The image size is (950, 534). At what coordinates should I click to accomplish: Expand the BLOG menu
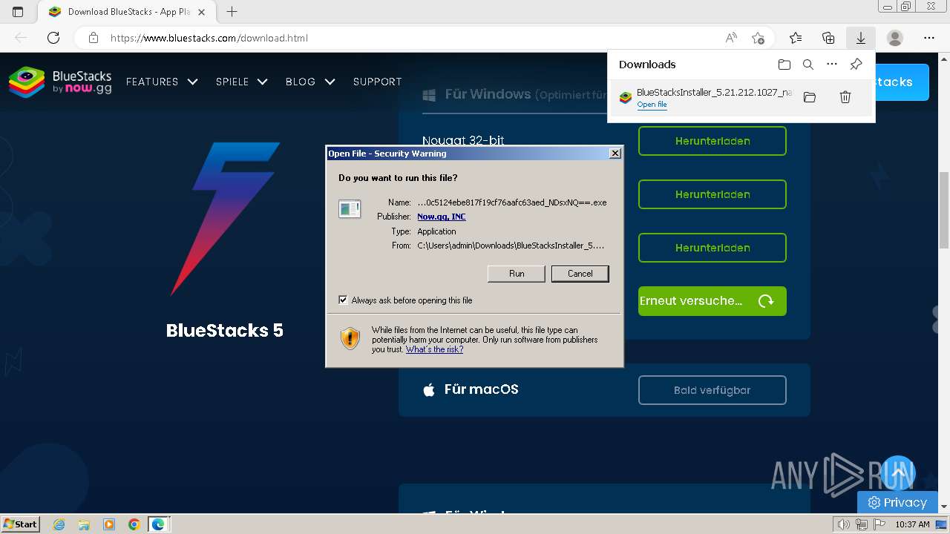[x=310, y=82]
